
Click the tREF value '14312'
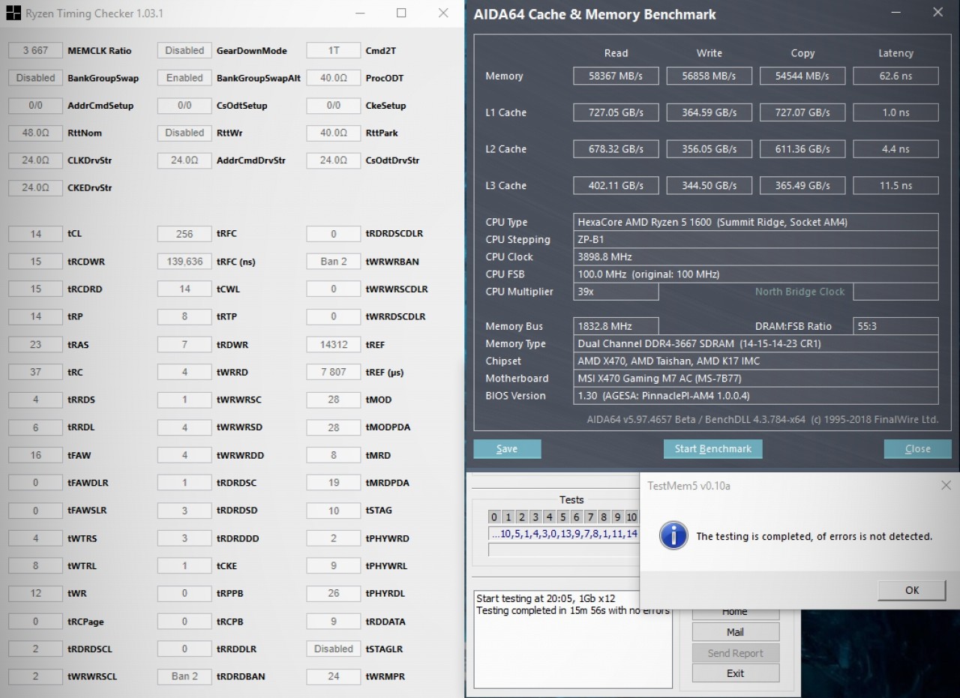[334, 345]
